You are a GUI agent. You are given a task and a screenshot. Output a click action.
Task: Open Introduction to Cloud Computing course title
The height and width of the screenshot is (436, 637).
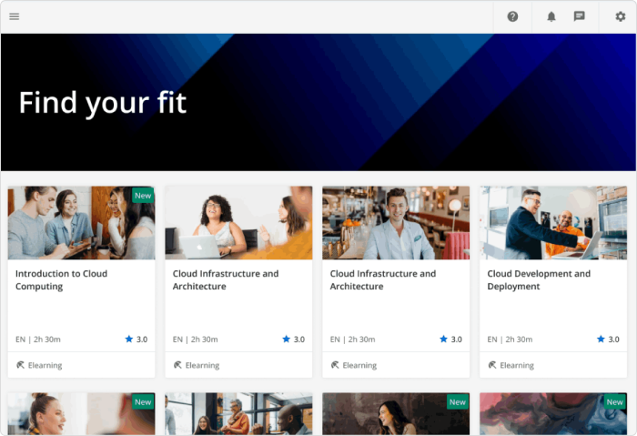click(x=61, y=280)
